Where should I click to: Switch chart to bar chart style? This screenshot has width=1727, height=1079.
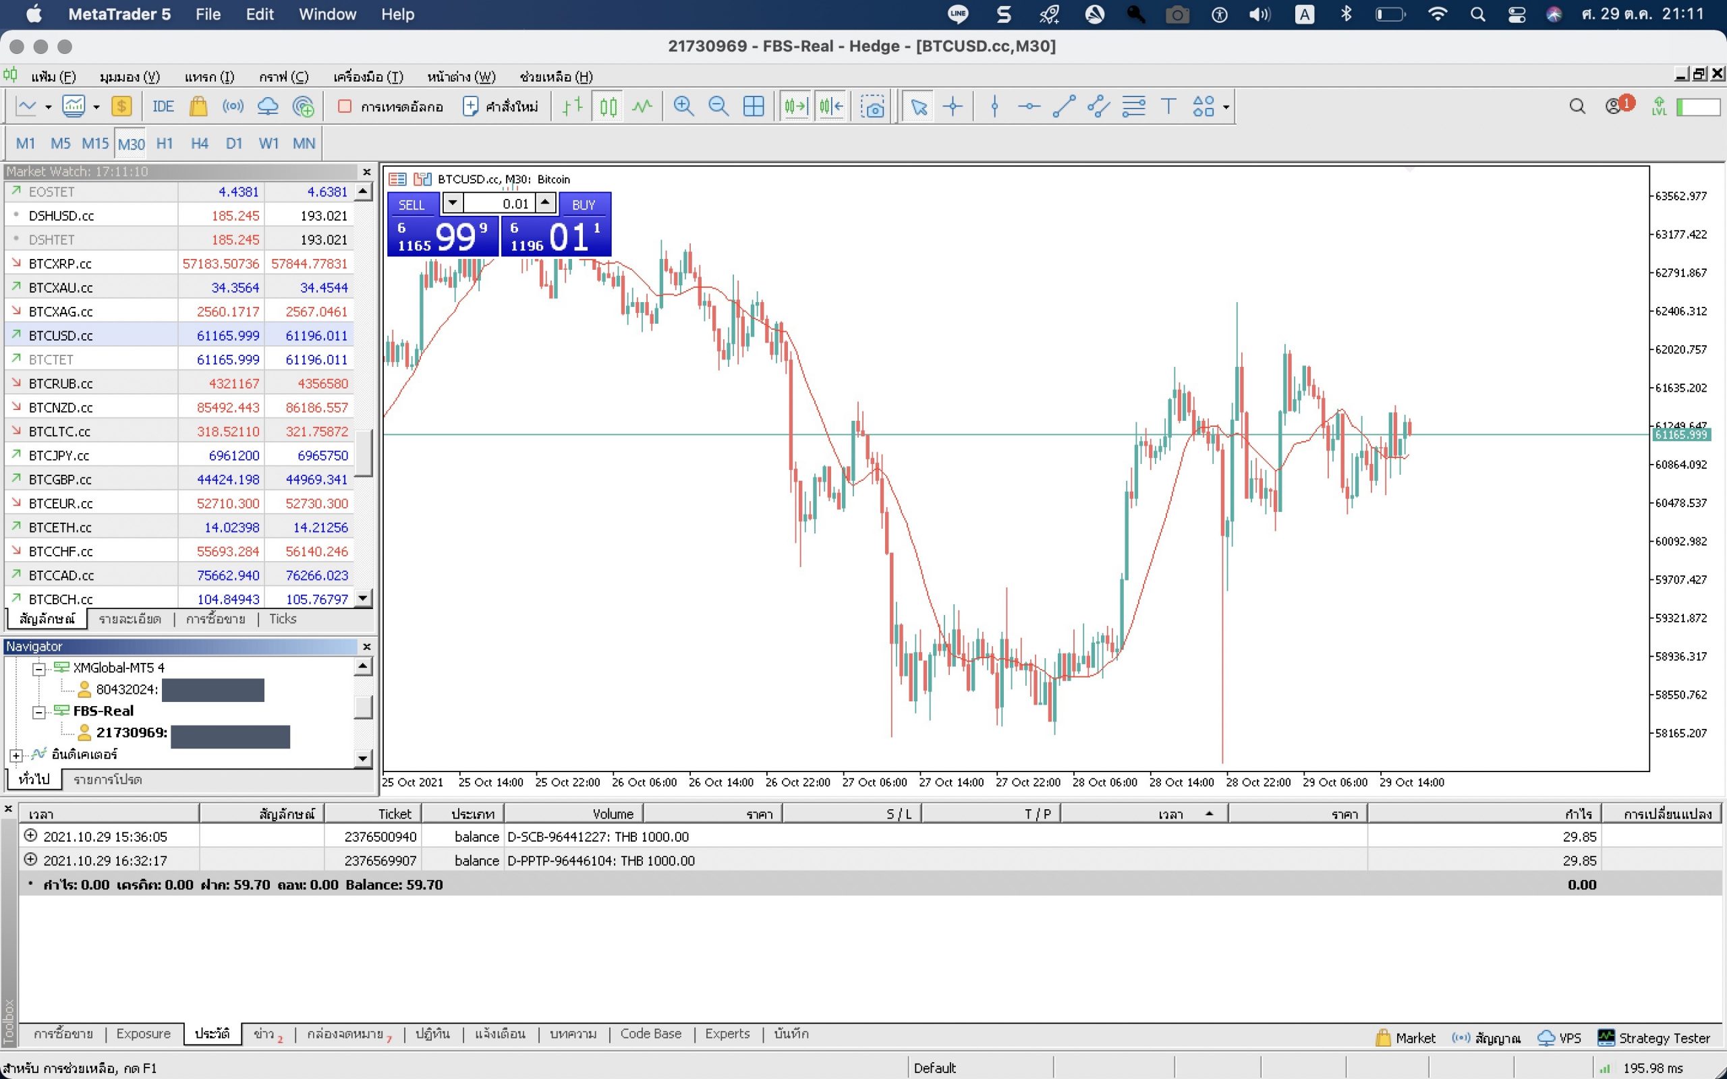tap(572, 107)
